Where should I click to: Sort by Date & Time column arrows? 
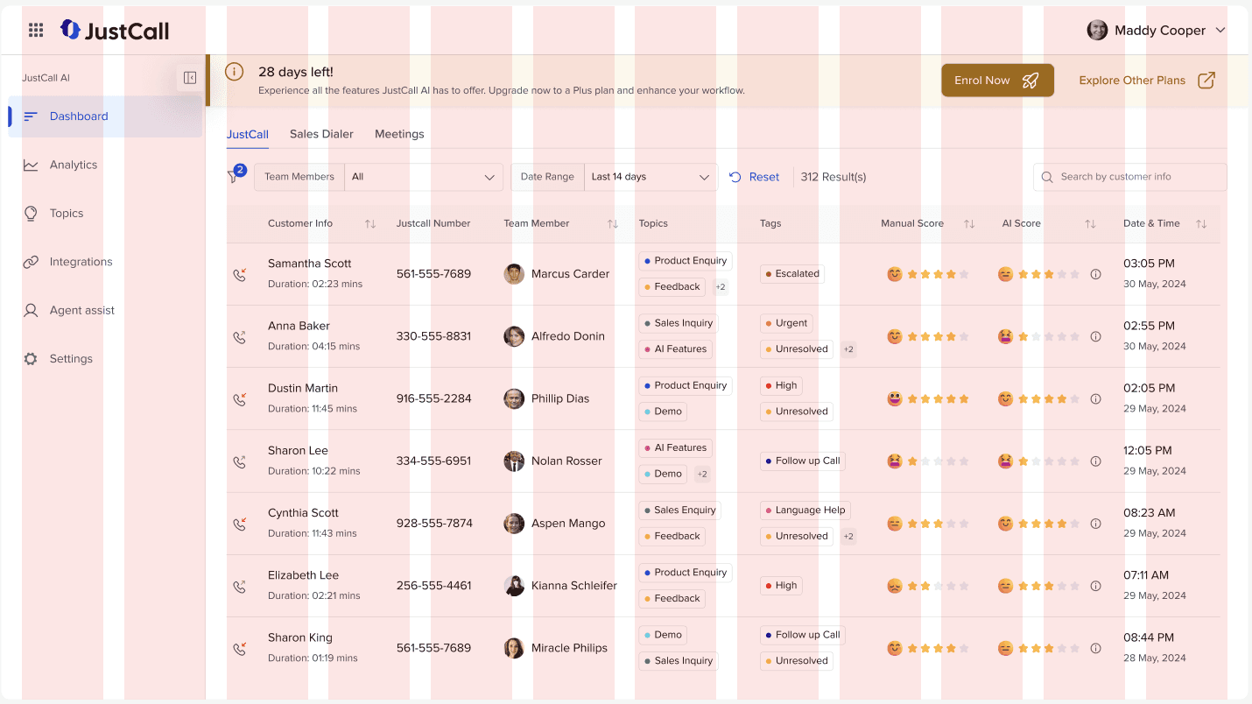coord(1201,224)
